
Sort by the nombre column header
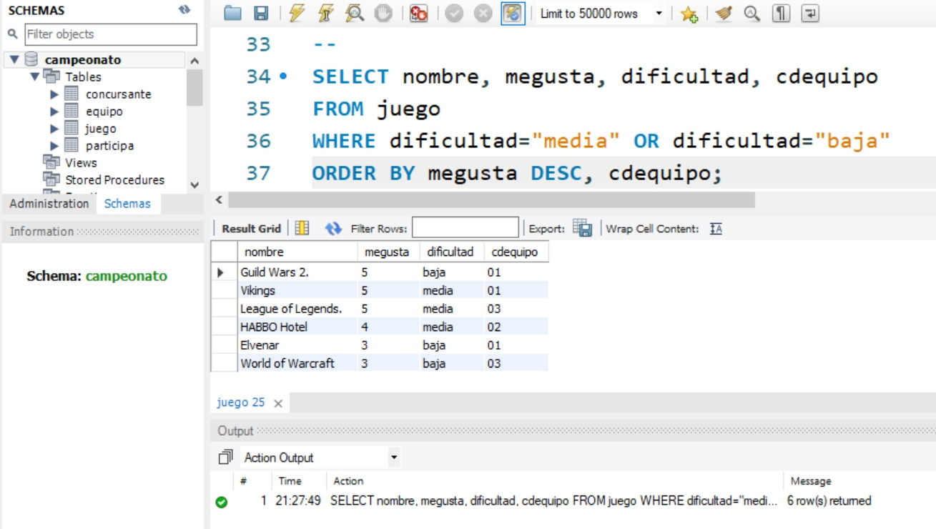click(x=297, y=252)
